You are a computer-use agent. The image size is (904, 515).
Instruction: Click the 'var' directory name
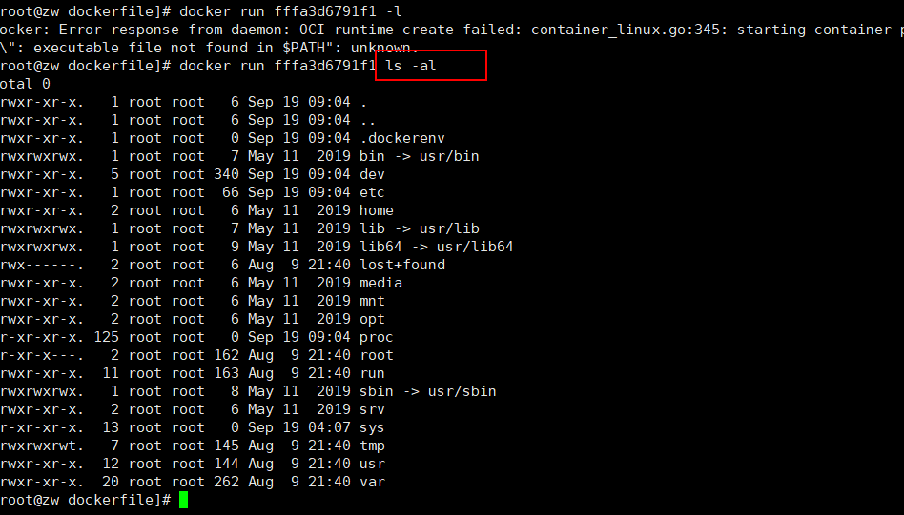tap(373, 482)
